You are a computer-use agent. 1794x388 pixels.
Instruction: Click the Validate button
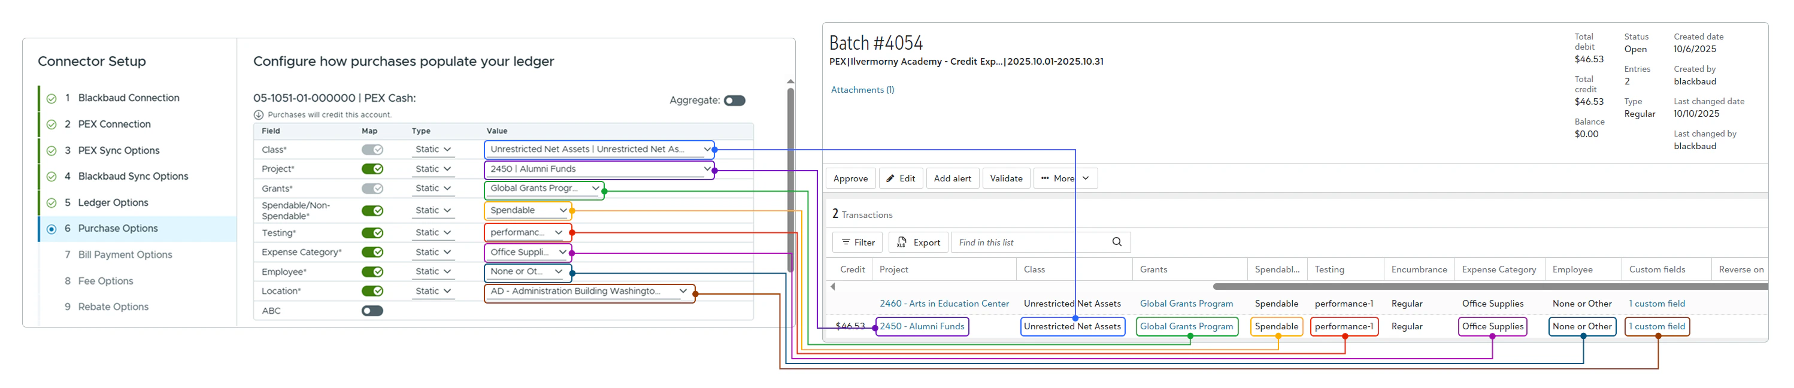tap(1007, 178)
